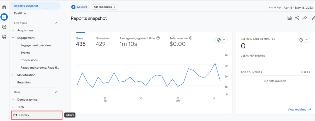Click plus icon in Add comparison
The width and height of the screenshot is (315, 121).
[x=115, y=7]
